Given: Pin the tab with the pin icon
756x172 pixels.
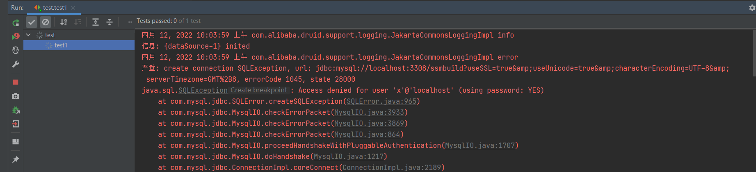Looking at the screenshot, I should tap(16, 160).
